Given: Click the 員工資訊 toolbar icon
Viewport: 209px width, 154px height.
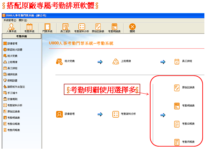Looking at the screenshot, I should pyautogui.click(x=65, y=28).
